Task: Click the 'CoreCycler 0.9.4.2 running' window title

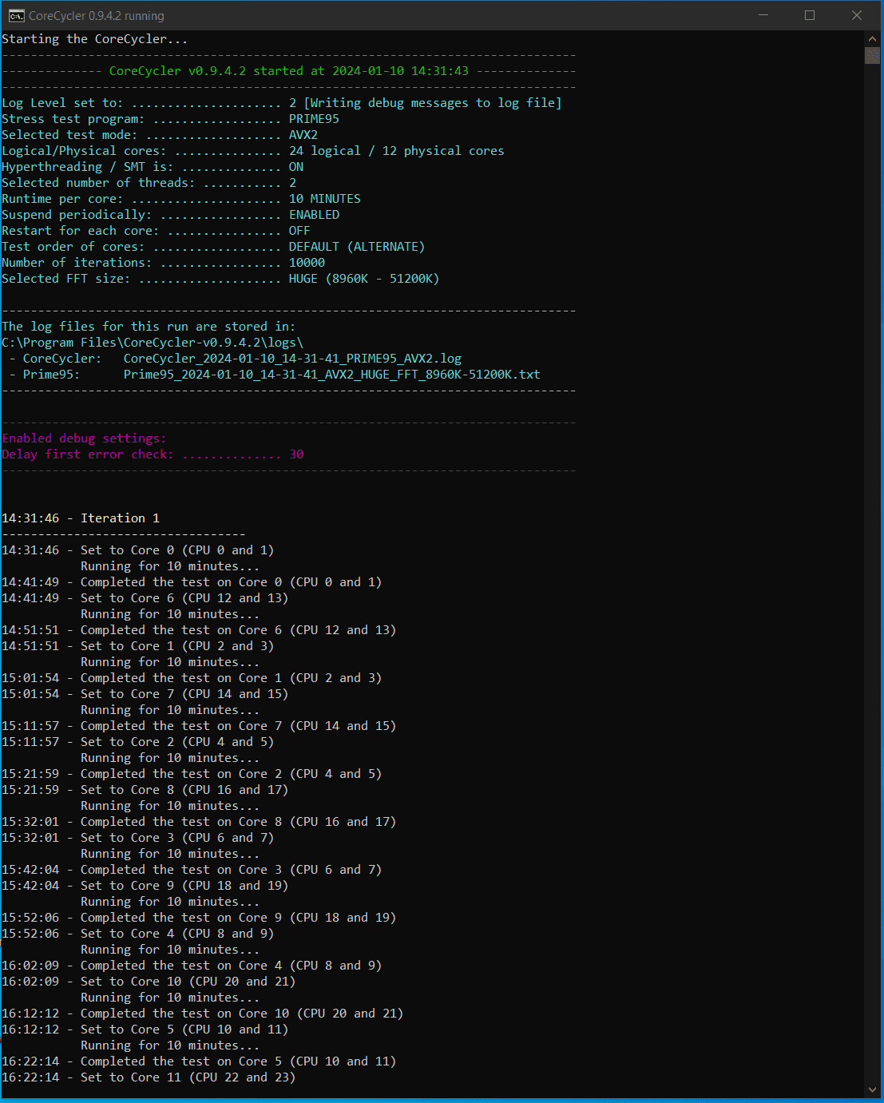Action: point(97,15)
